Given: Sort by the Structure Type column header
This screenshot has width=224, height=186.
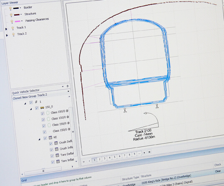Looking at the screenshot, I should coord(130,178).
